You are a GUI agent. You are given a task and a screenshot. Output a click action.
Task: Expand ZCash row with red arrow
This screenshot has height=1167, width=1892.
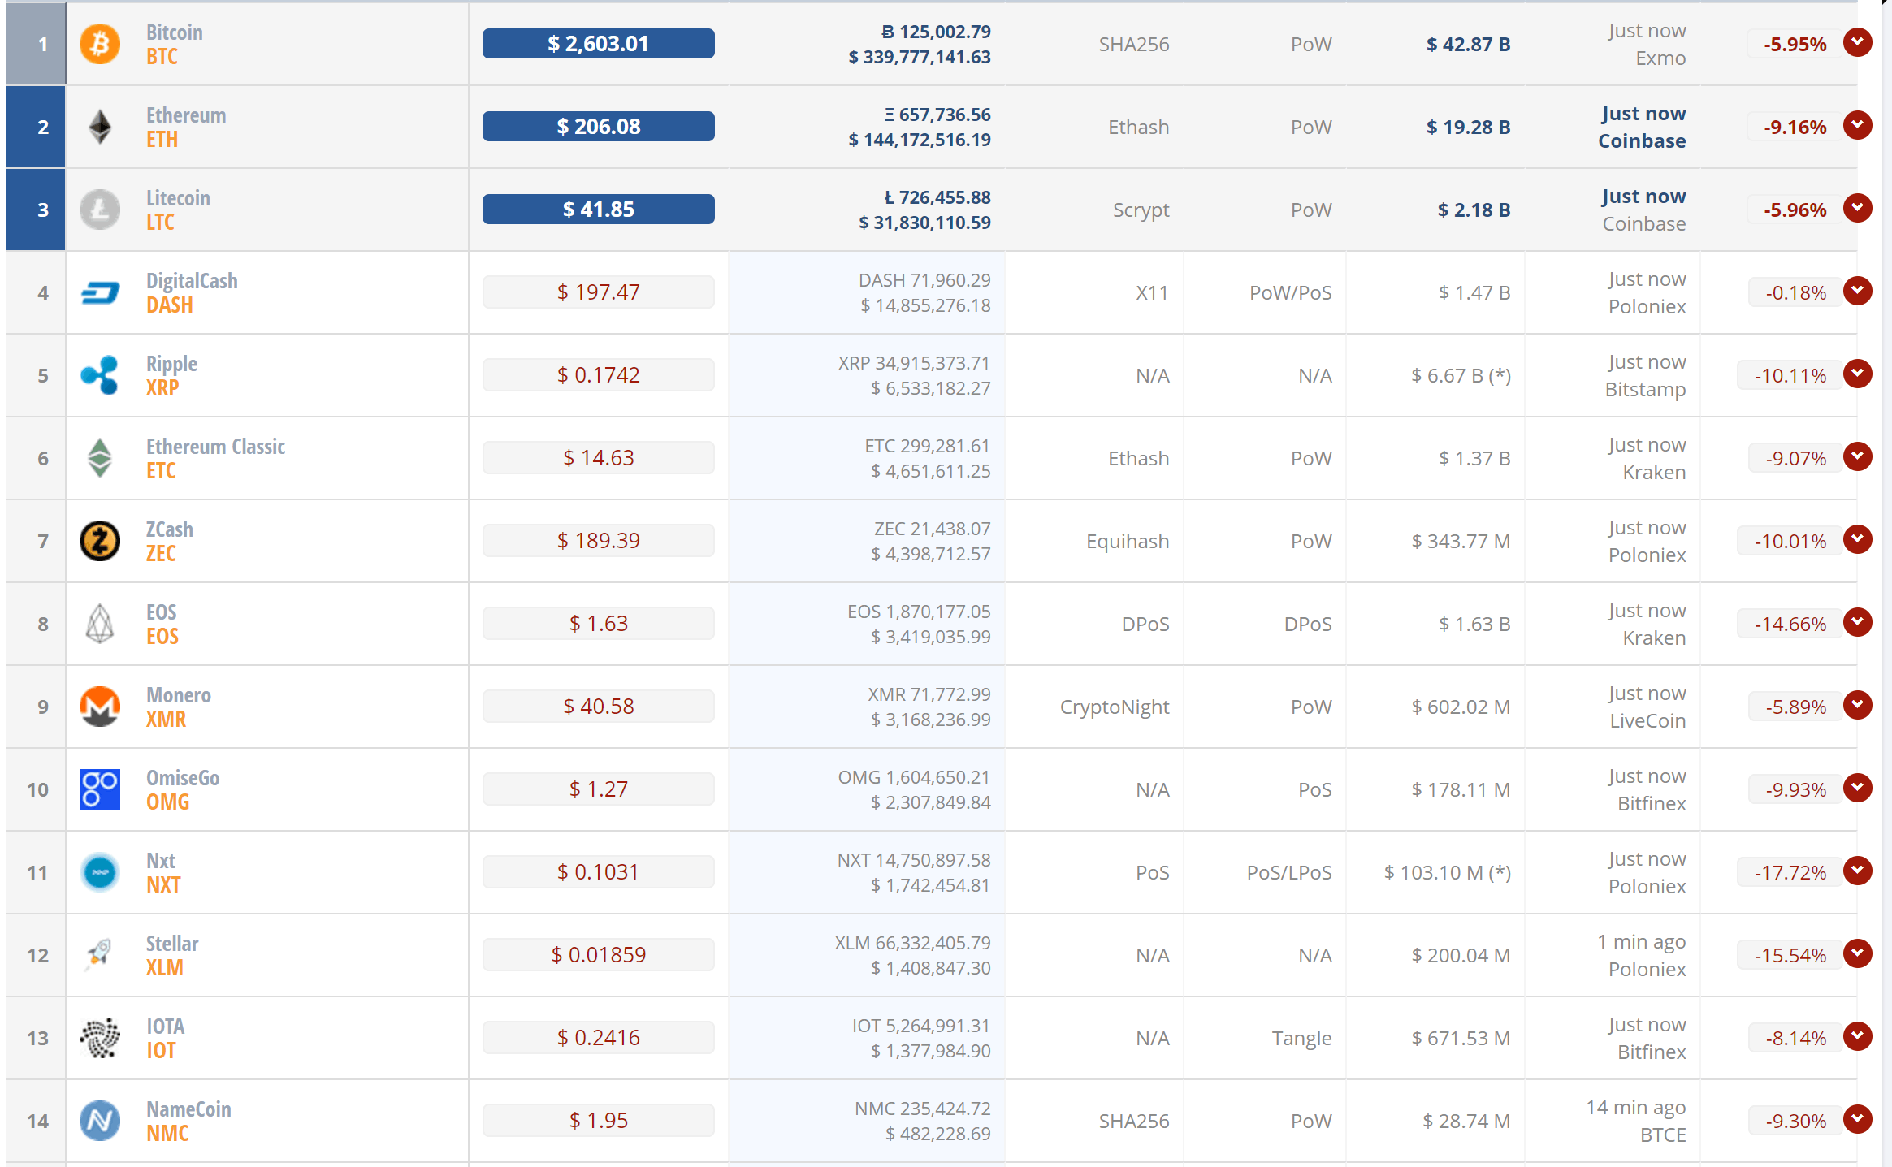tap(1858, 539)
